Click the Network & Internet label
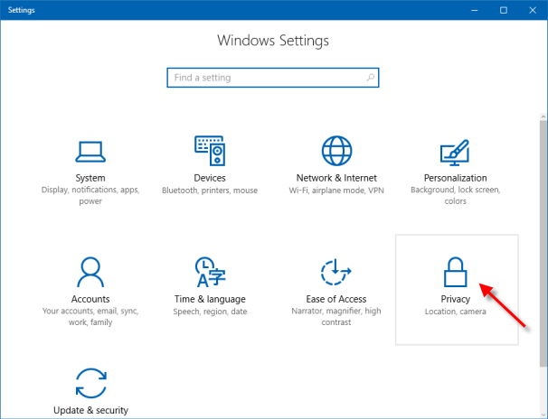The width and height of the screenshot is (548, 419). (336, 178)
